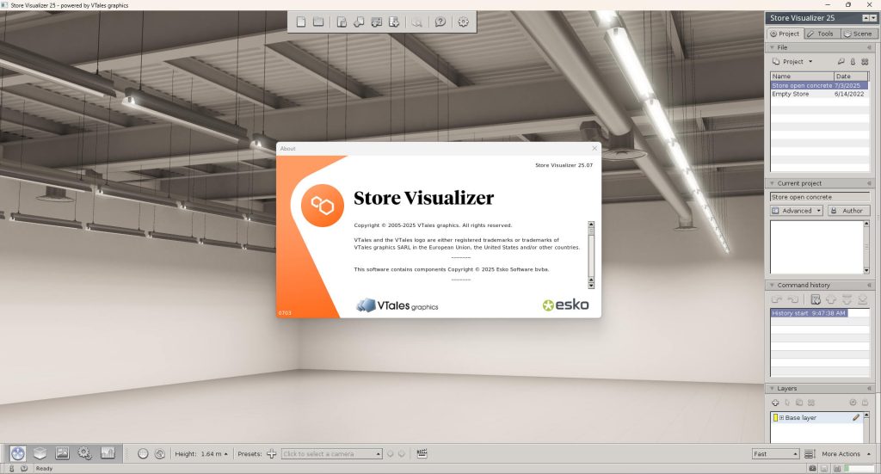Viewport: 881px width, 474px height.
Task: Click the redo arrow in Command history
Action: pos(792,299)
